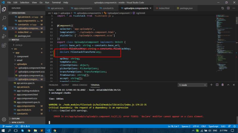Open errors and warnings count in status bar
Screen dimensions: 238x133
pyautogui.click(x=25, y=126)
